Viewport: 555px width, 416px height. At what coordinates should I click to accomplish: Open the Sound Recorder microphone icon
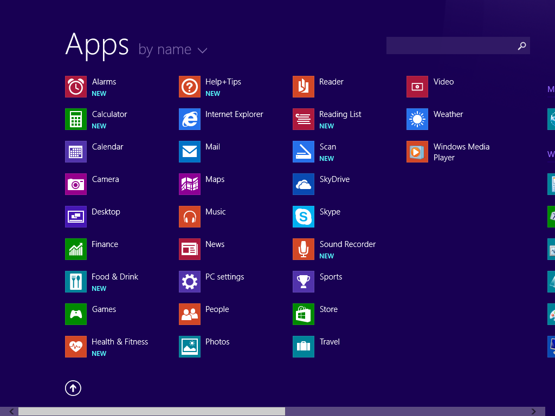click(304, 249)
